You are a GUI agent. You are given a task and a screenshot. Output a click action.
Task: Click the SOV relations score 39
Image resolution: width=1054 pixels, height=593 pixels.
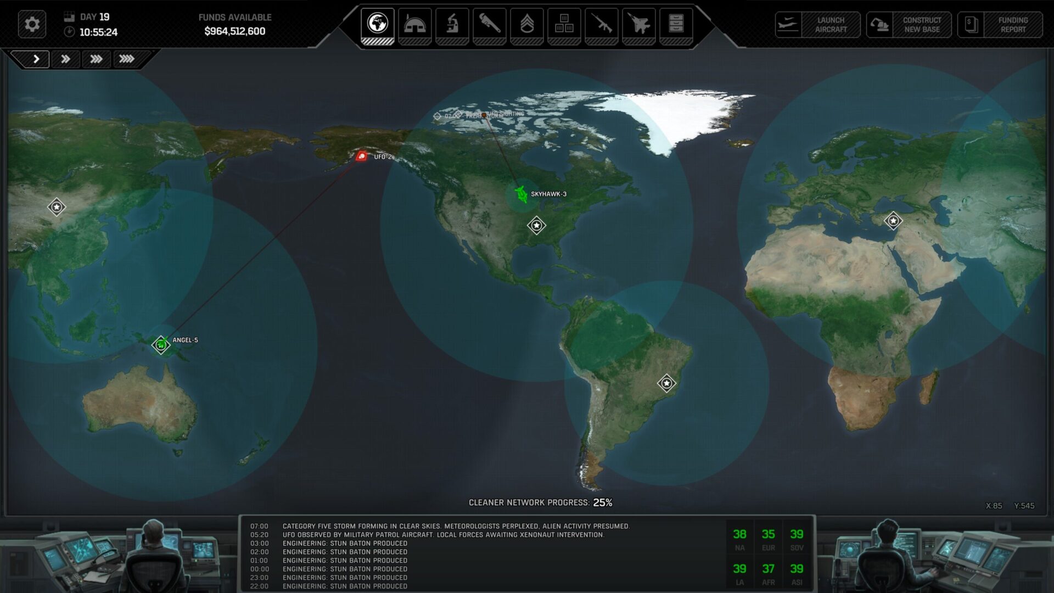pyautogui.click(x=797, y=534)
